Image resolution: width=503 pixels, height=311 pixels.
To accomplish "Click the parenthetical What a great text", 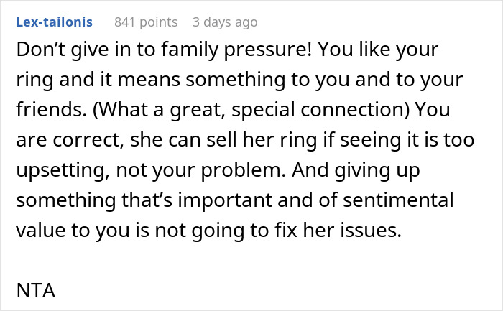I will [147, 111].
